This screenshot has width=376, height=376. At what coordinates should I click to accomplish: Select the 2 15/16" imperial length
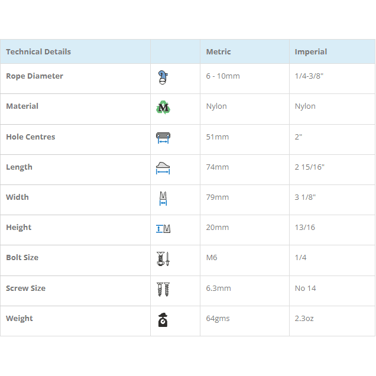(309, 167)
